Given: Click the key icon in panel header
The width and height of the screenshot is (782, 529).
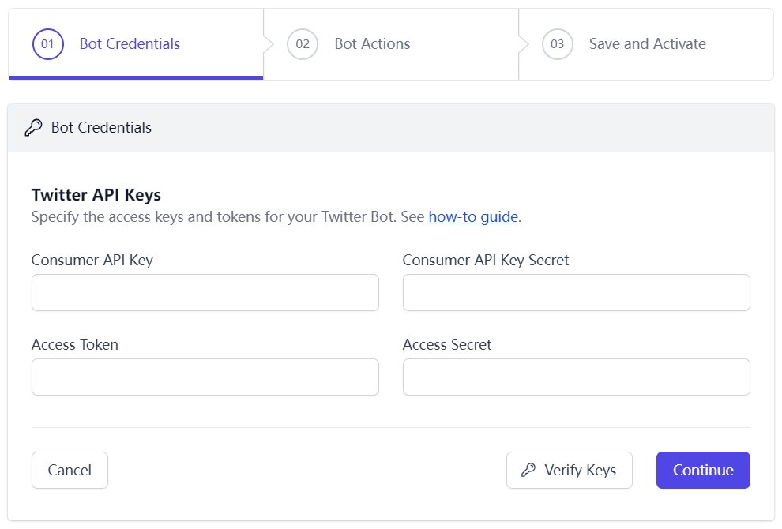Looking at the screenshot, I should 33,128.
